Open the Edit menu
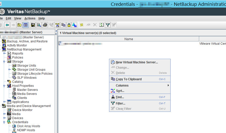226x133 pixels. [x=8, y=18]
